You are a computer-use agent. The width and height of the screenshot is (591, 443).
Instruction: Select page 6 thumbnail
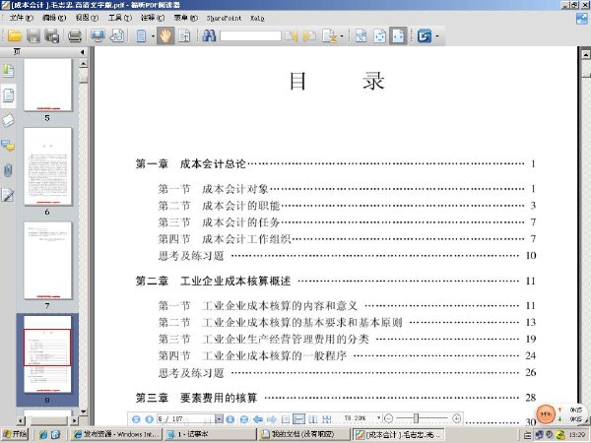tap(47, 166)
